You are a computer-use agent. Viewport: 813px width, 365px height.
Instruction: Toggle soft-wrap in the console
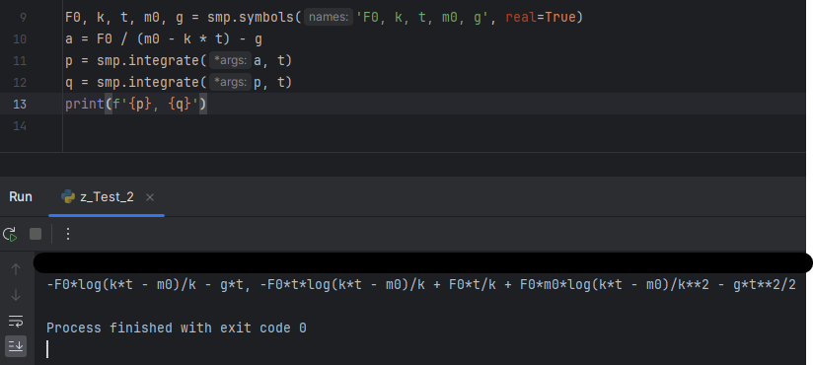16,321
